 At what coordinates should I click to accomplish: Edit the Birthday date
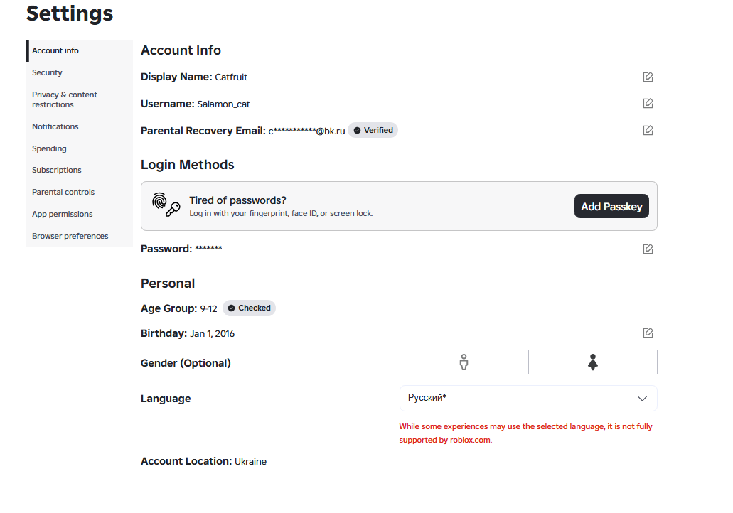[648, 333]
